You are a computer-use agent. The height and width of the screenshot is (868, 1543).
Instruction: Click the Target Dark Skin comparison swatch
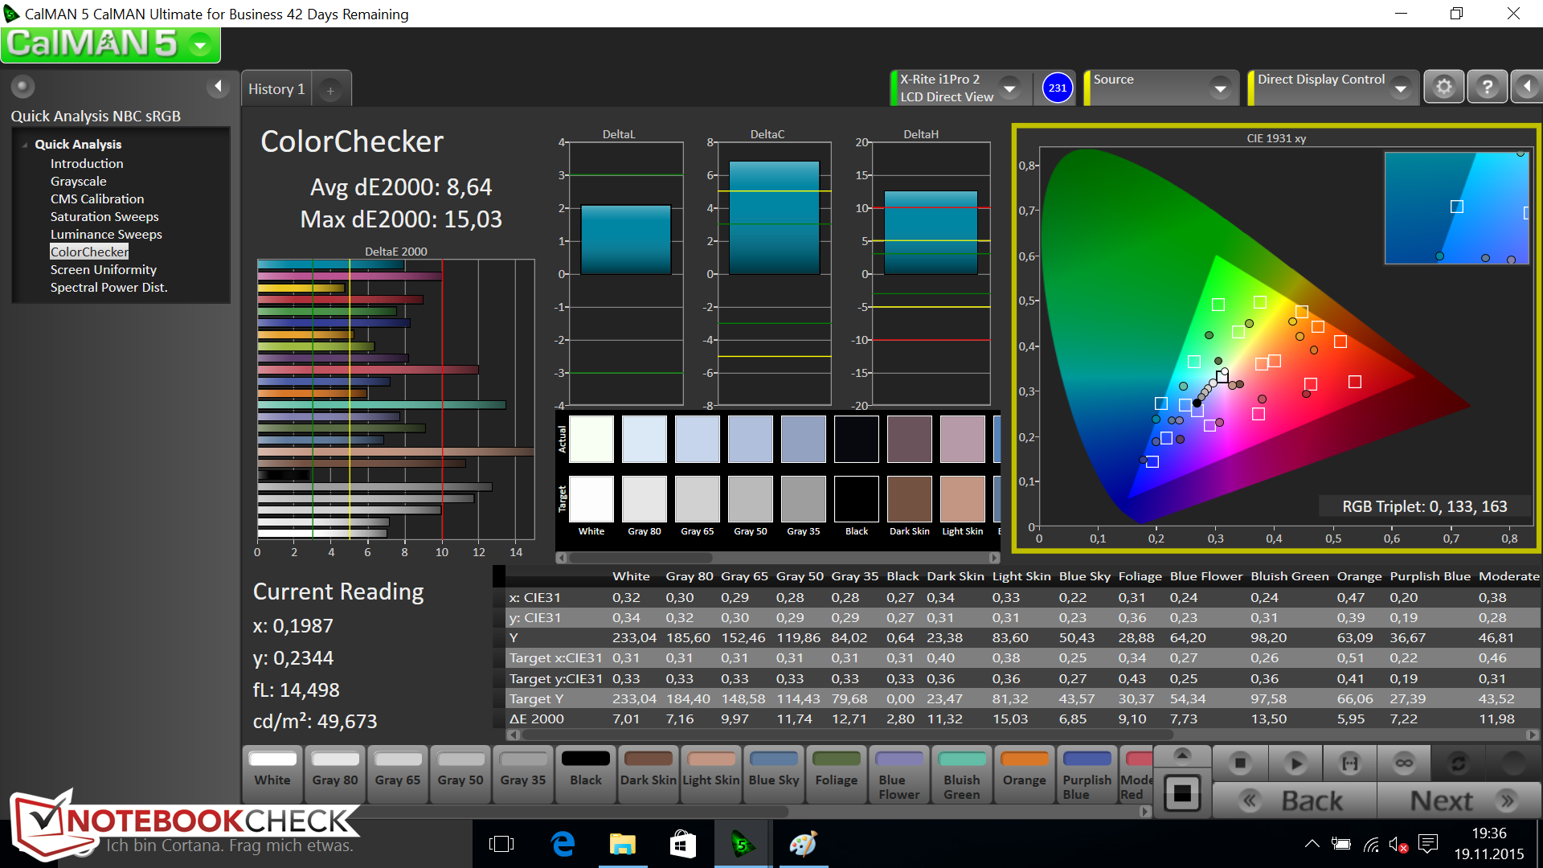910,499
